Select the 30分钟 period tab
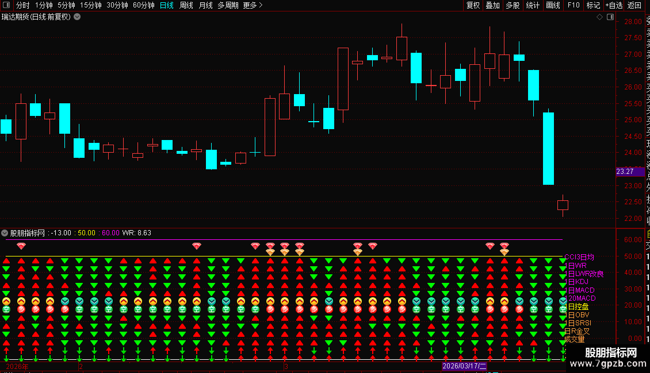 (x=117, y=5)
